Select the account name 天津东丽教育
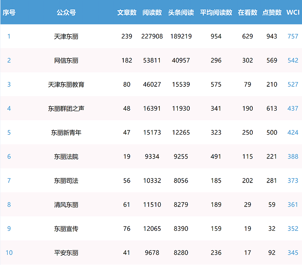Screen dimensions: 302x265 (x=66, y=84)
